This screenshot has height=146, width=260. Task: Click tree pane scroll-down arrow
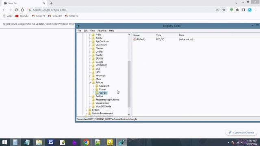click(x=129, y=115)
